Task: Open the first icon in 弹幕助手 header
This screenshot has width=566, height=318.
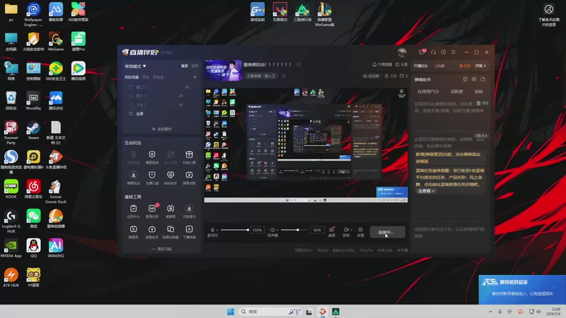Action: (x=466, y=79)
